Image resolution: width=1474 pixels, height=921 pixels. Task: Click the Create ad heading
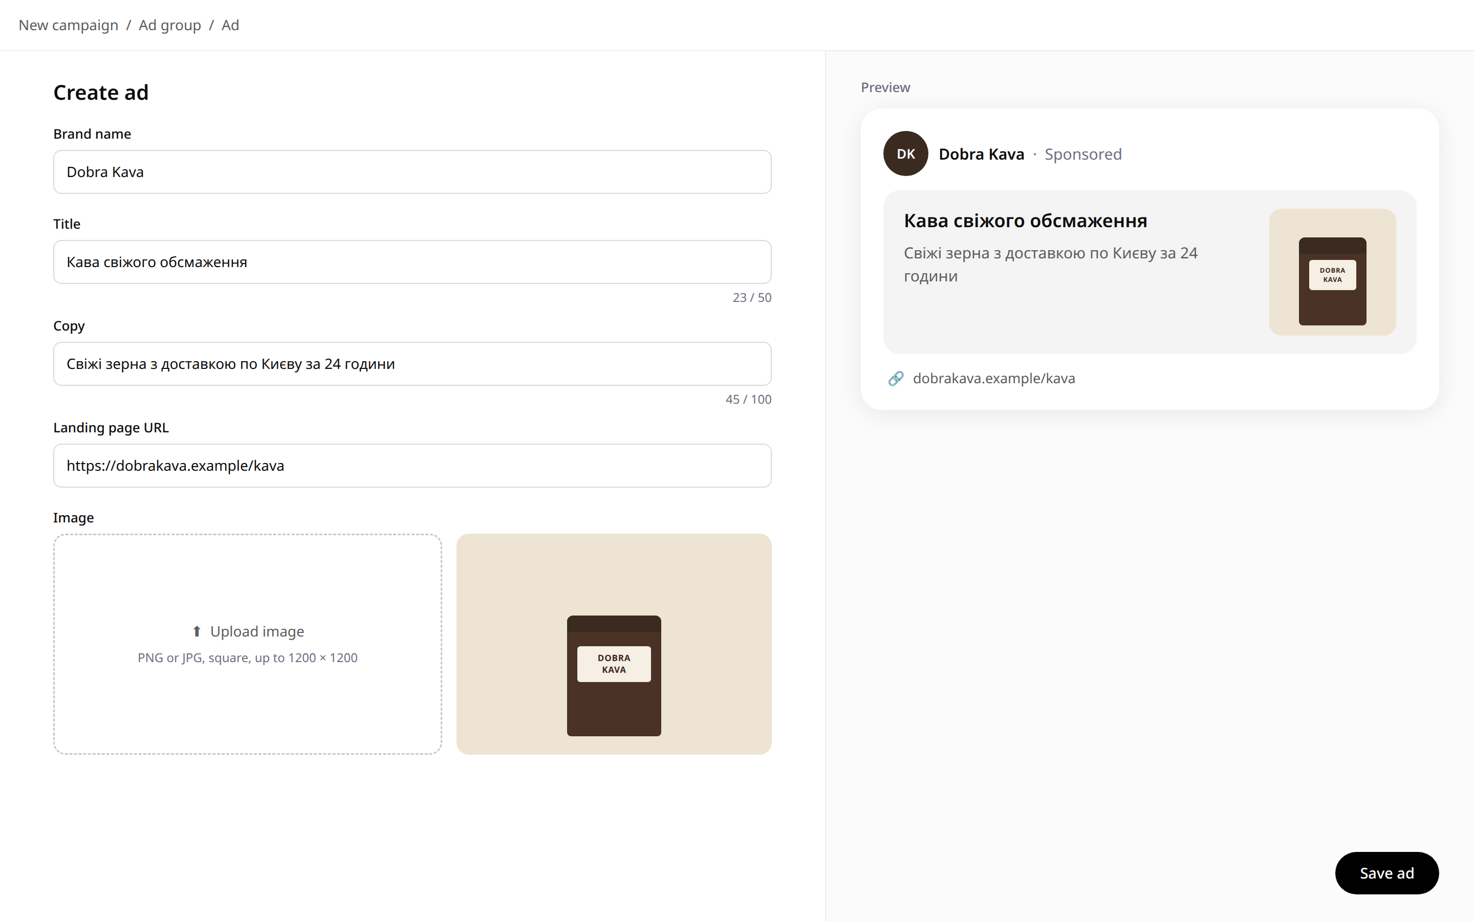[101, 93]
